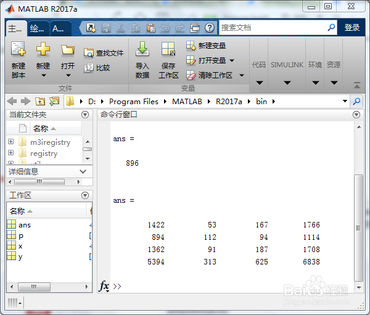Click the browse for folder icon
Screen dimensions: 370x315
[54, 102]
